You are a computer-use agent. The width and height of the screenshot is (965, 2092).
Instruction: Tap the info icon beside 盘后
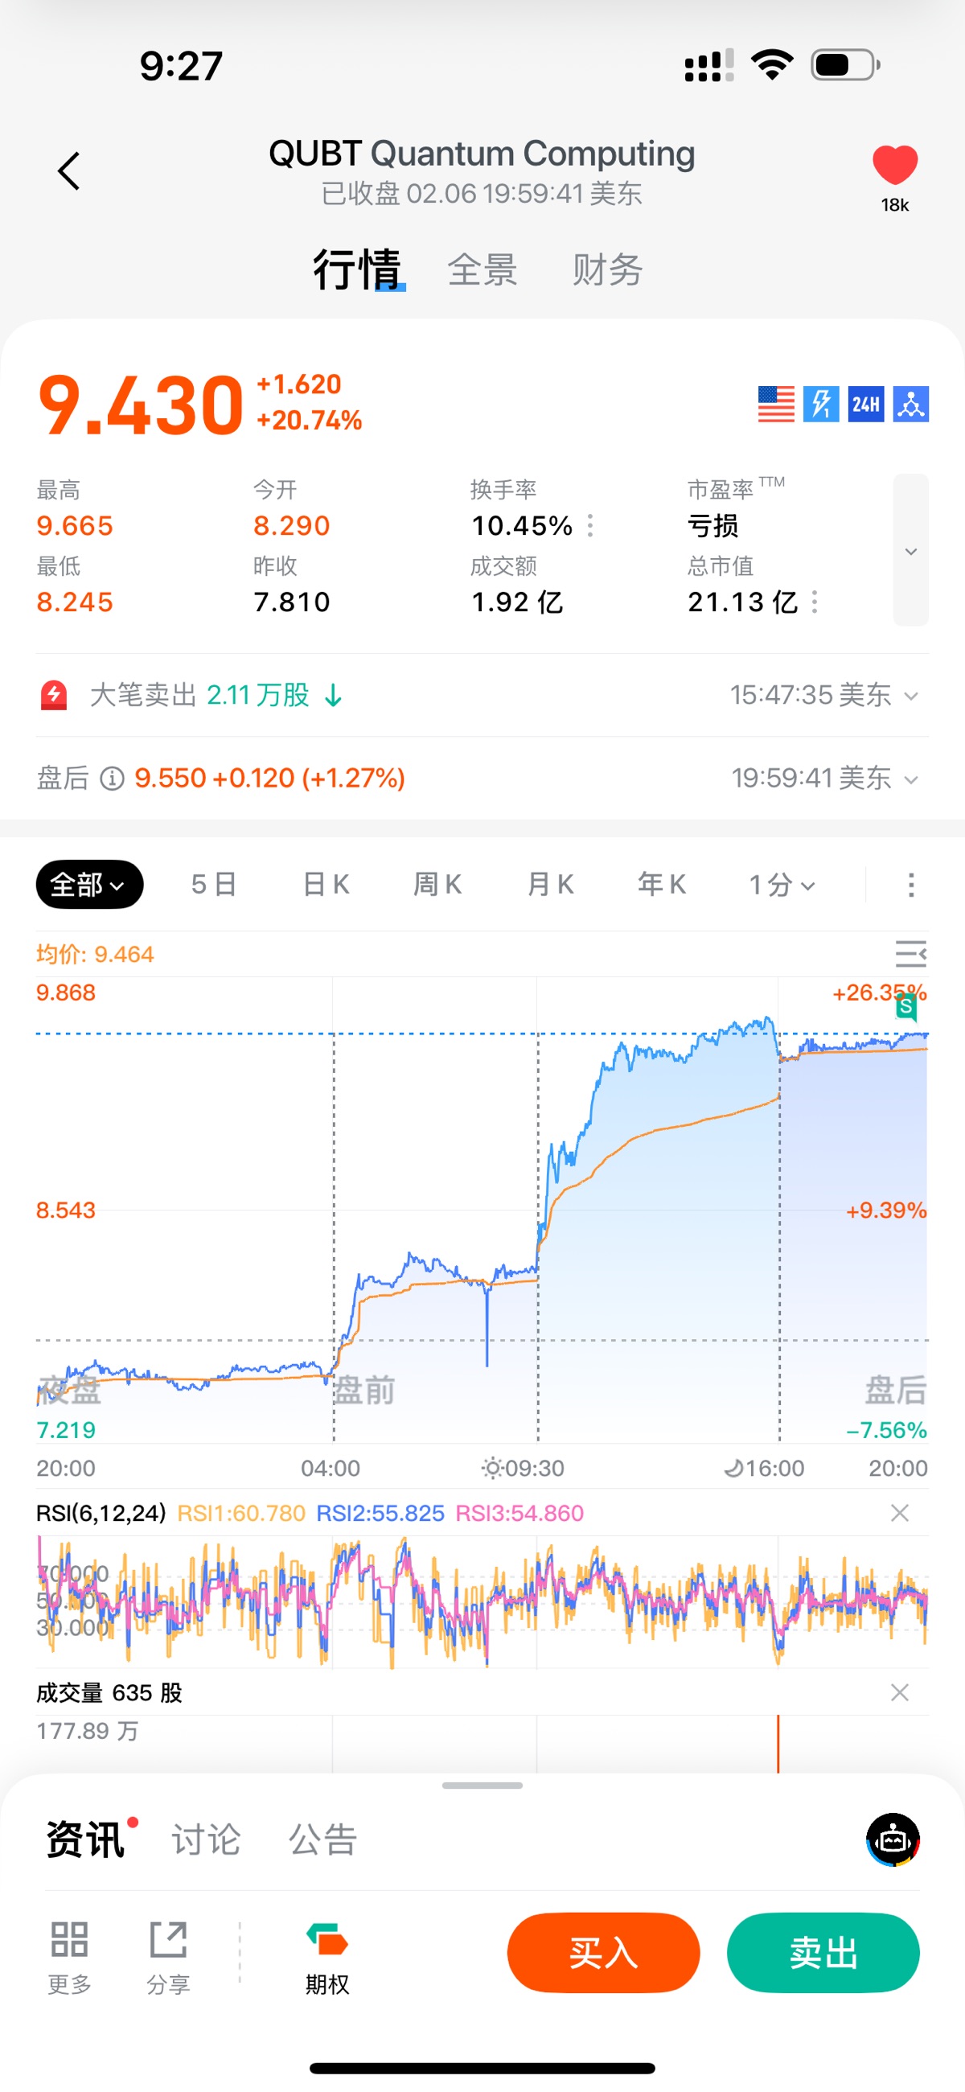pos(112,779)
